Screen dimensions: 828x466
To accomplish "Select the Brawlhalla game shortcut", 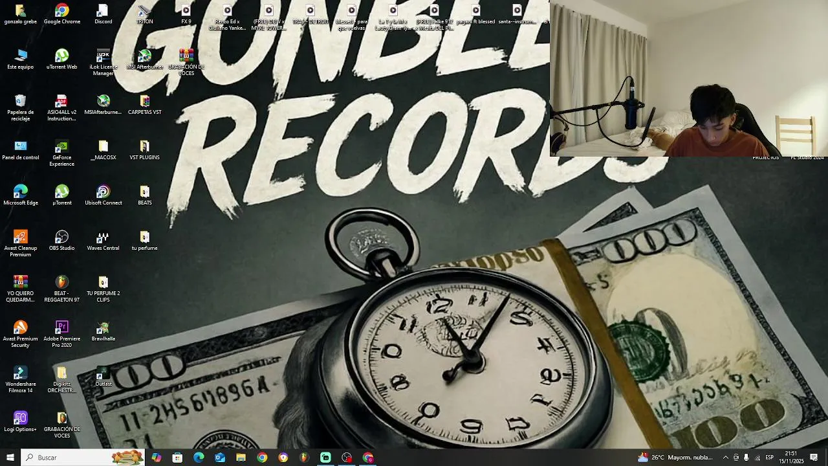I will pyautogui.click(x=103, y=331).
